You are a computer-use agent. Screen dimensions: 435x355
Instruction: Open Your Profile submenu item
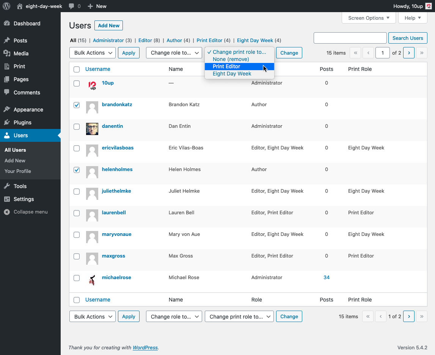(x=18, y=171)
